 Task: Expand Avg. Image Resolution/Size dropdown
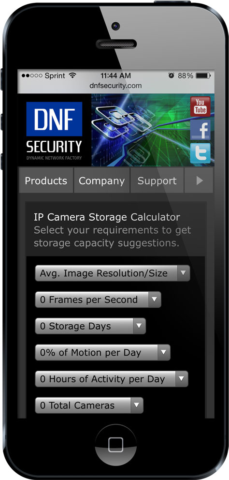(113, 273)
